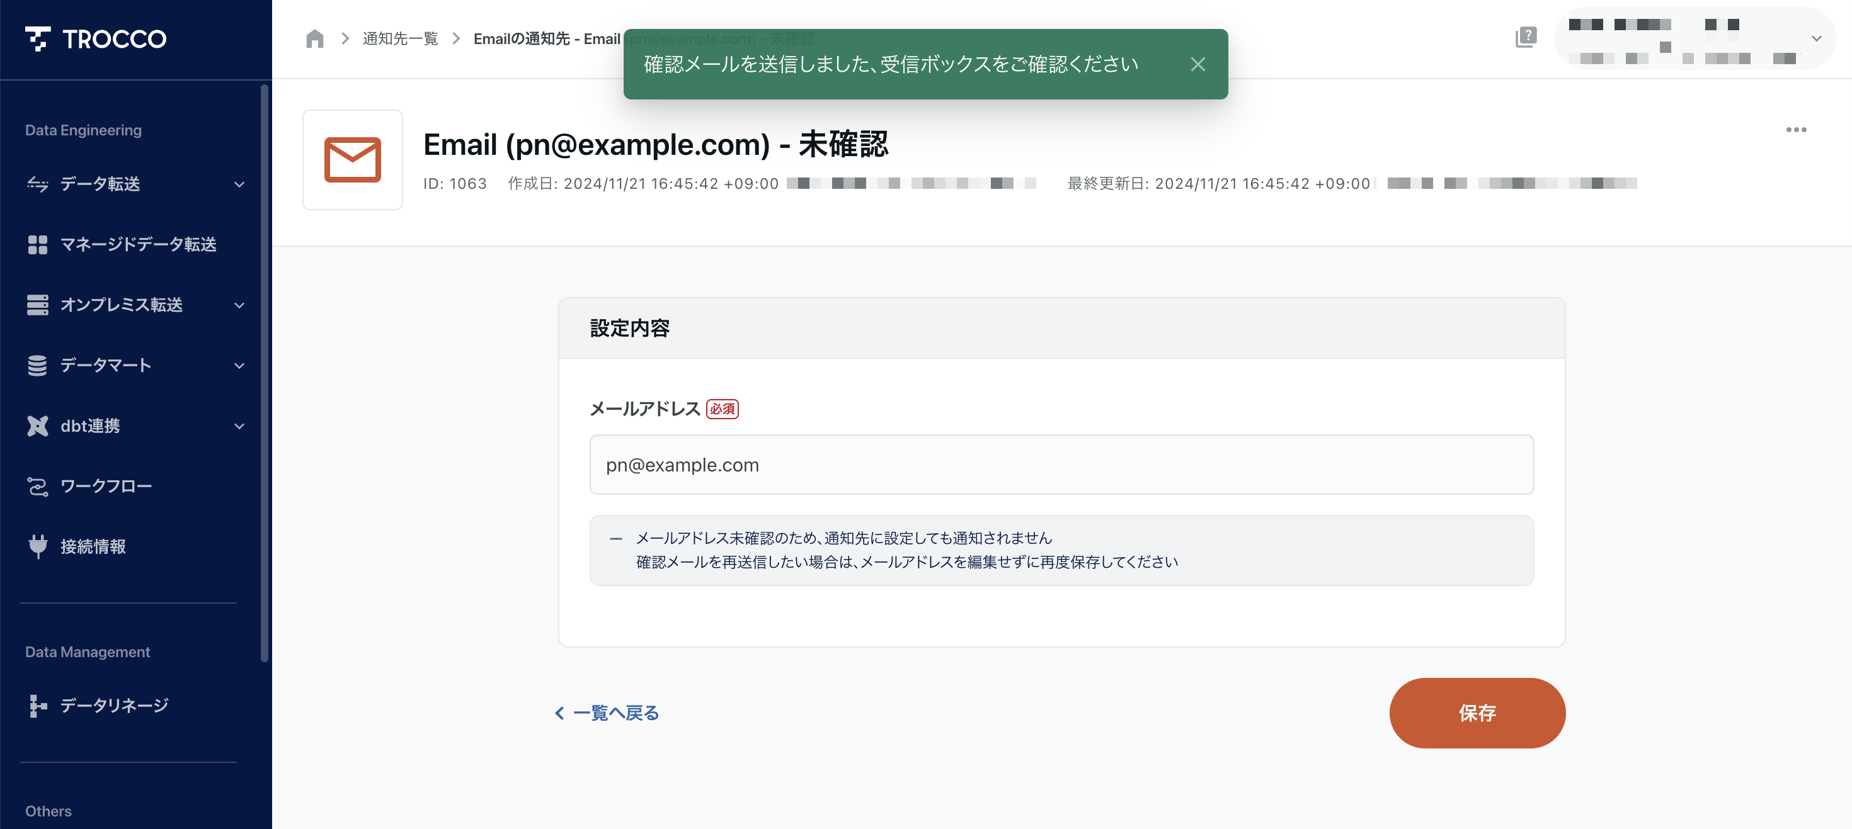Open the three-dot more options menu
Viewport: 1852px width, 829px height.
1796,130
